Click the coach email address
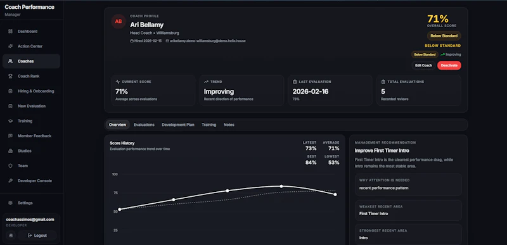Image resolution: width=507 pixels, height=245 pixels. click(x=208, y=41)
